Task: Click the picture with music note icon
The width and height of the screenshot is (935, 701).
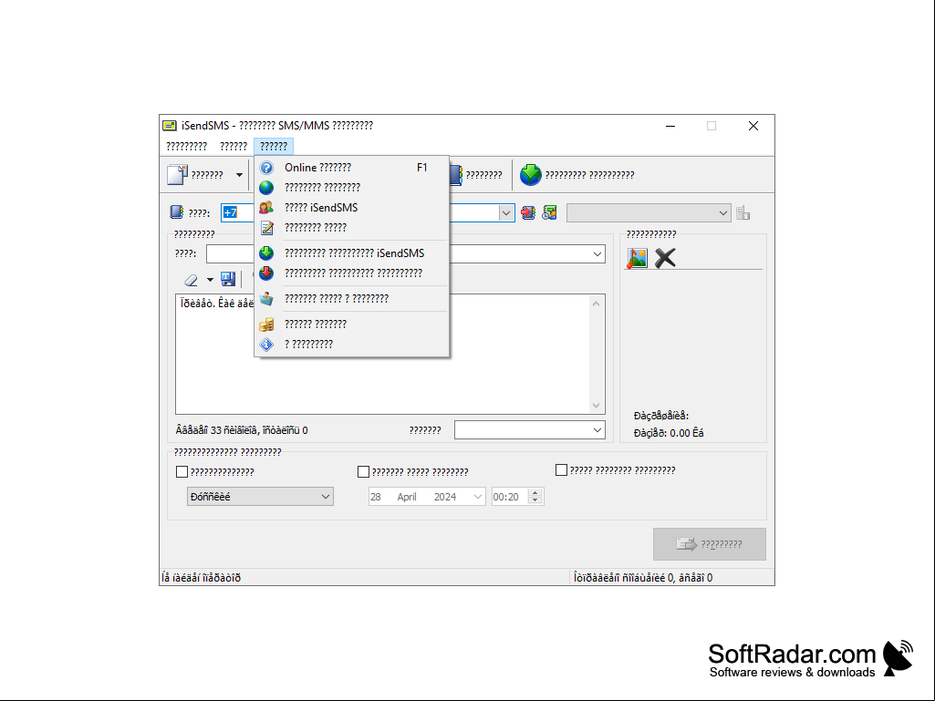Action: tap(637, 257)
